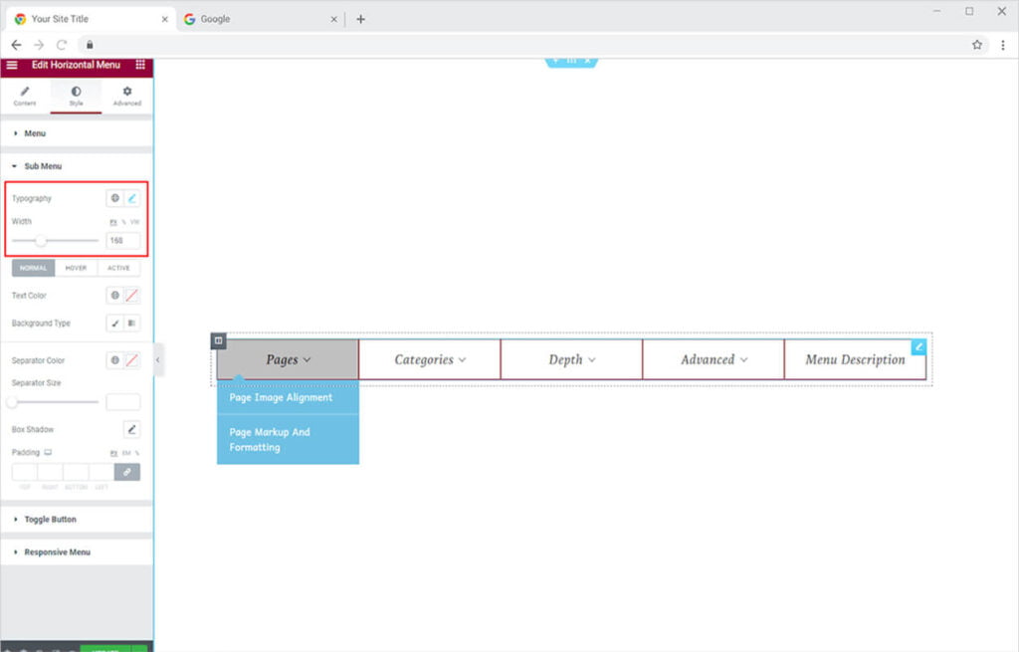Switch sub menu state to Active
The width and height of the screenshot is (1019, 652).
pos(118,268)
